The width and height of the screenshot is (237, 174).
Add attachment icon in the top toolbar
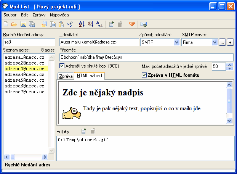[112, 24]
